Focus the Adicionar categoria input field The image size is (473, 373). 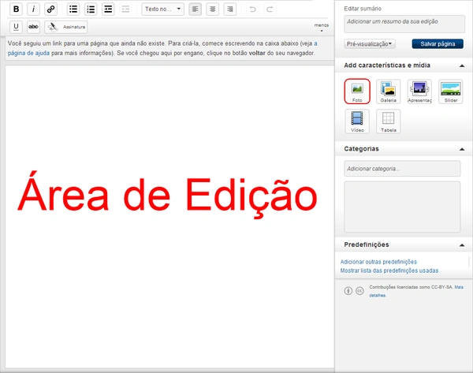(402, 169)
